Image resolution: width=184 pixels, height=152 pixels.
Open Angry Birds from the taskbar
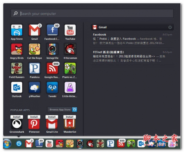coord(59,144)
